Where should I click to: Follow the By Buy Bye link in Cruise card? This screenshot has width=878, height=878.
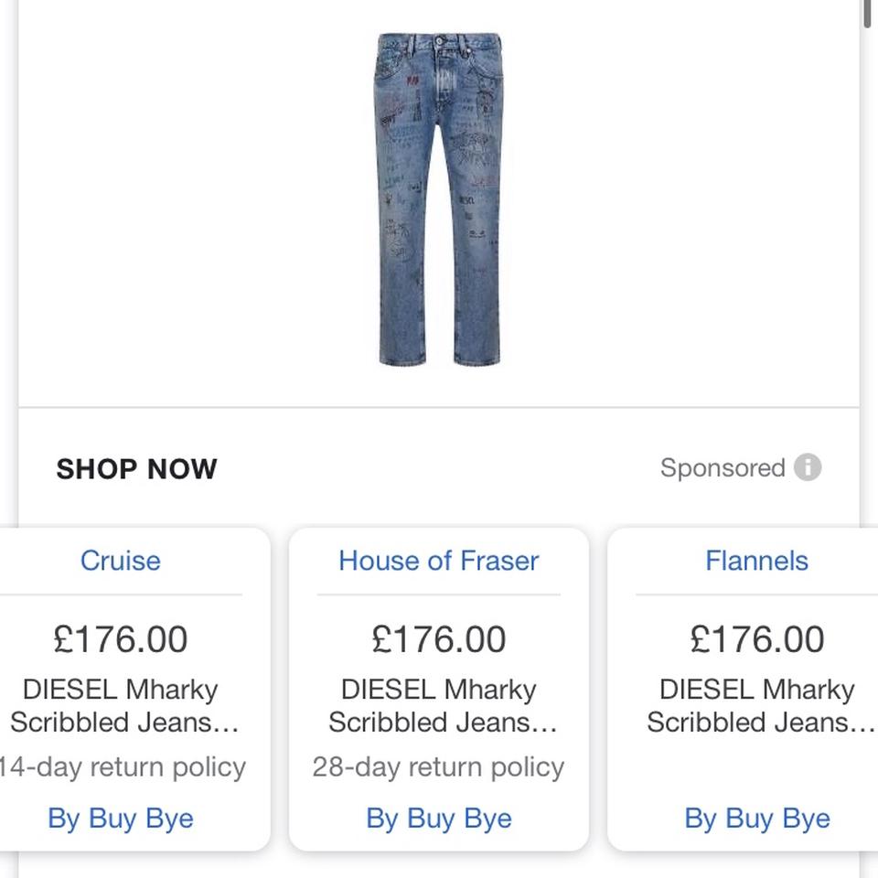click(x=121, y=819)
